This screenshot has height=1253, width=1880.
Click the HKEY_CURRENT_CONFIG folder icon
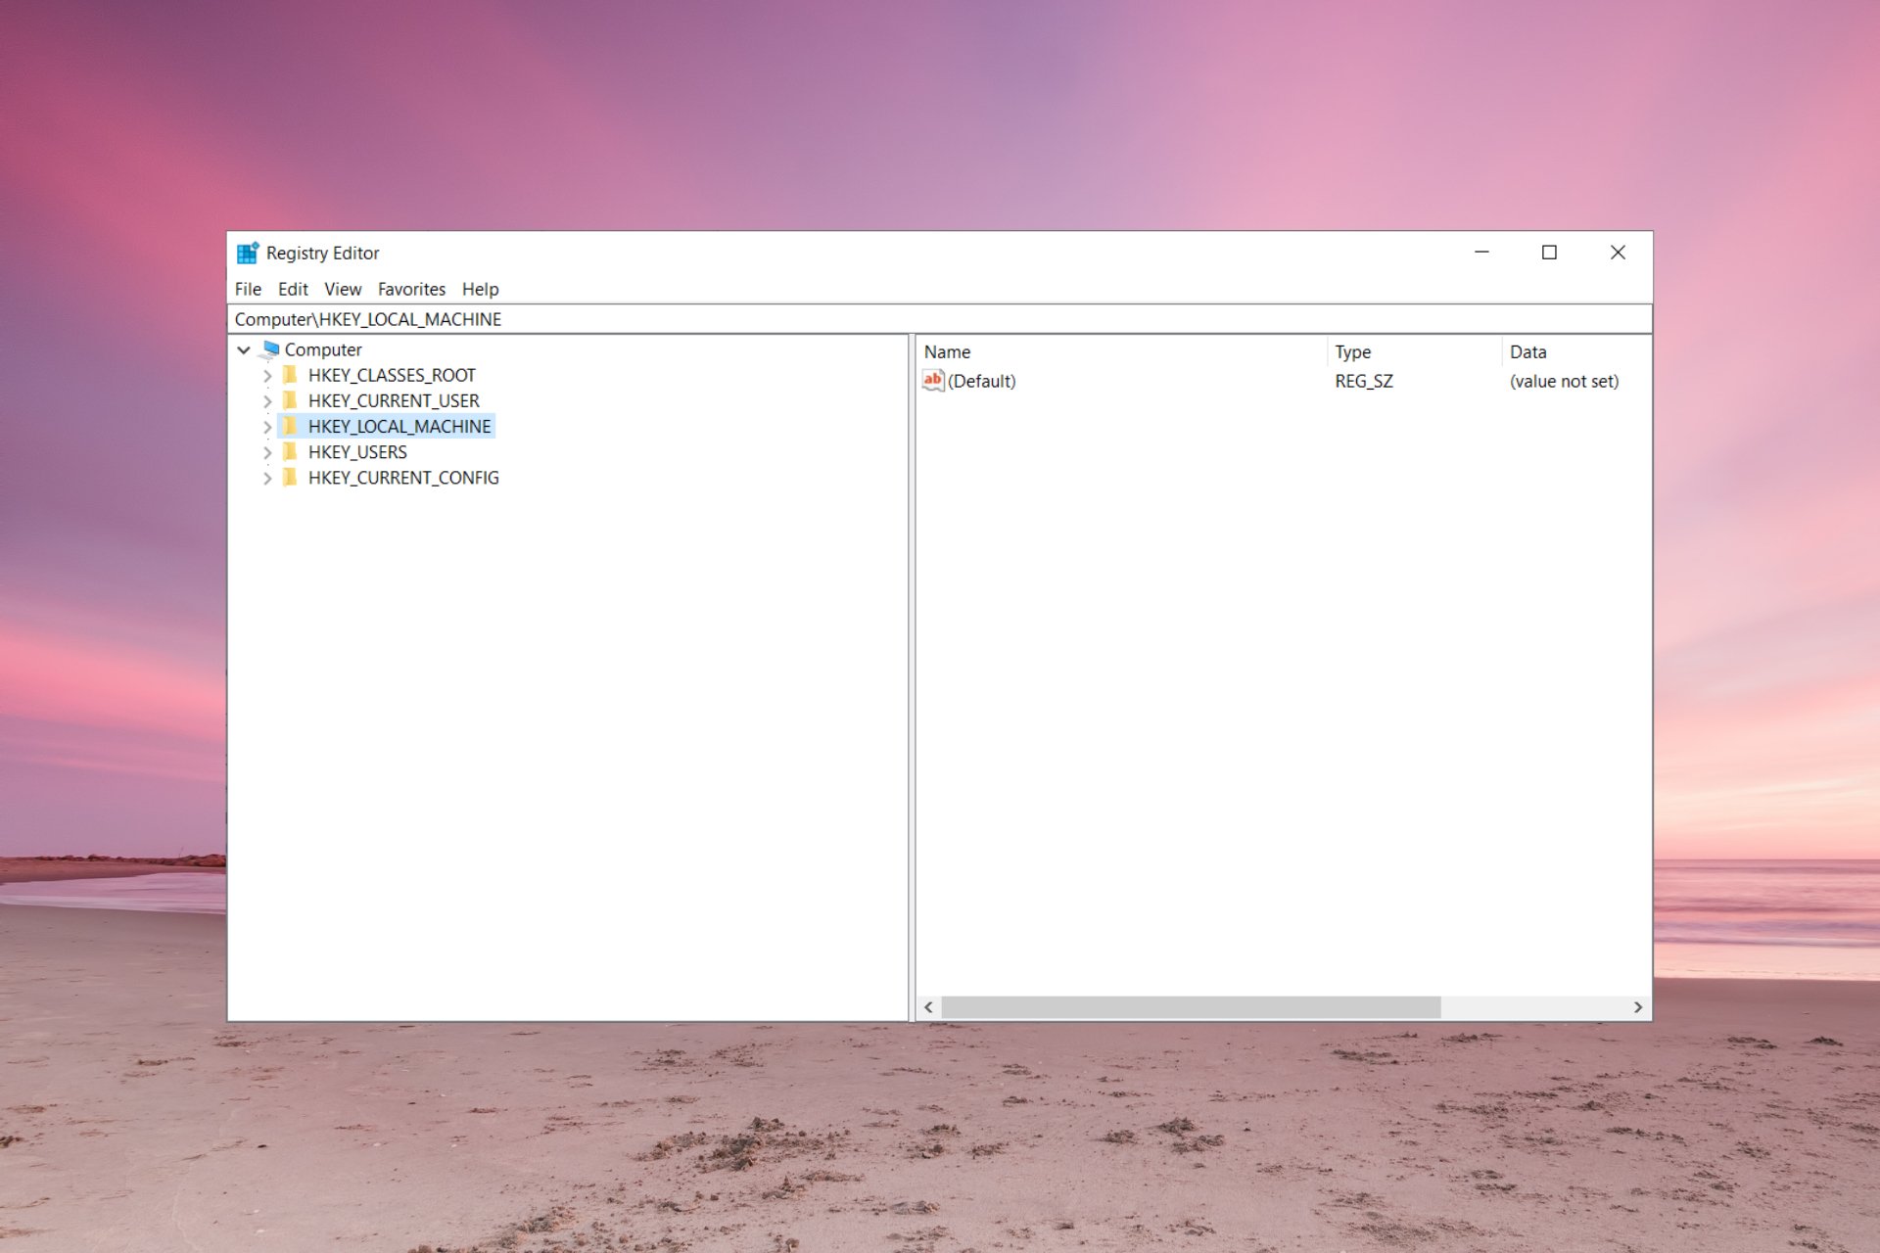[290, 478]
